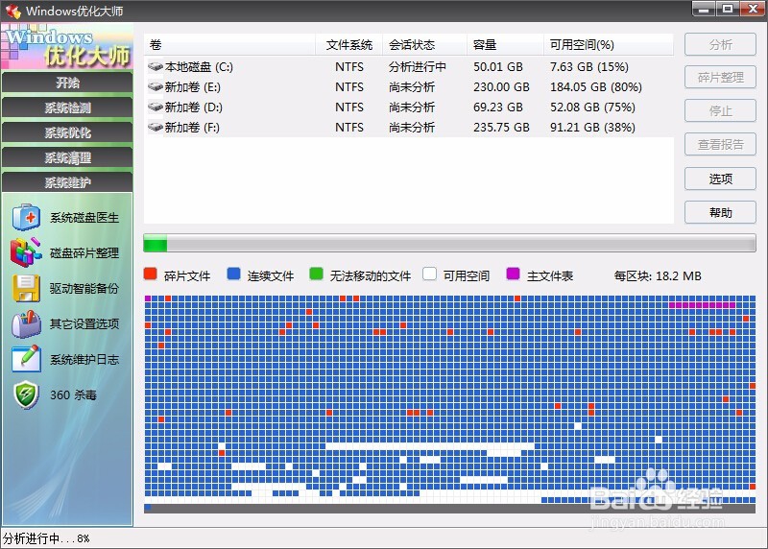Click the purple 主文件表 legend swatch
The width and height of the screenshot is (768, 549).
513,274
